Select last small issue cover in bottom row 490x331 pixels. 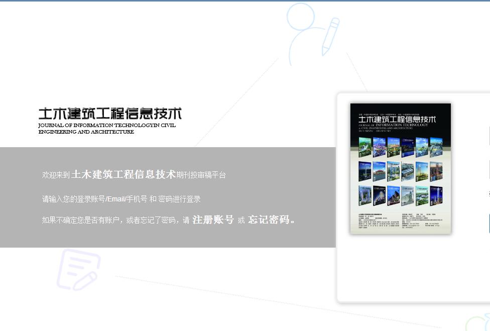[436, 195]
